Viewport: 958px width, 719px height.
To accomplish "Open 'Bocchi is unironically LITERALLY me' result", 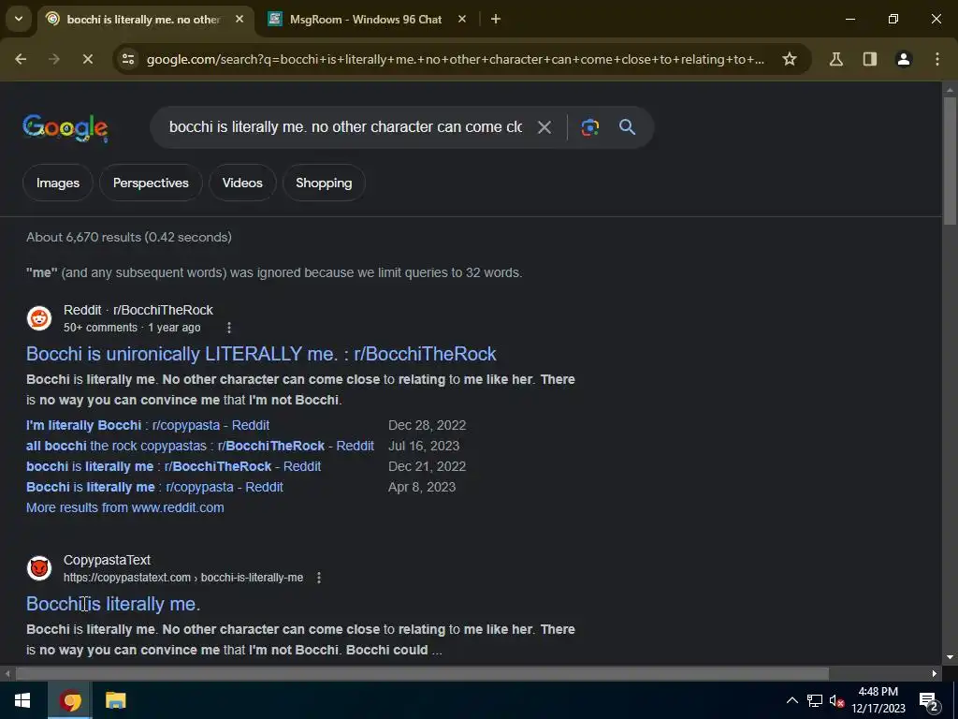I will 262,354.
